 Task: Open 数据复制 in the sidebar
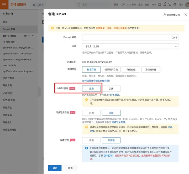pyautogui.click(x=7, y=85)
